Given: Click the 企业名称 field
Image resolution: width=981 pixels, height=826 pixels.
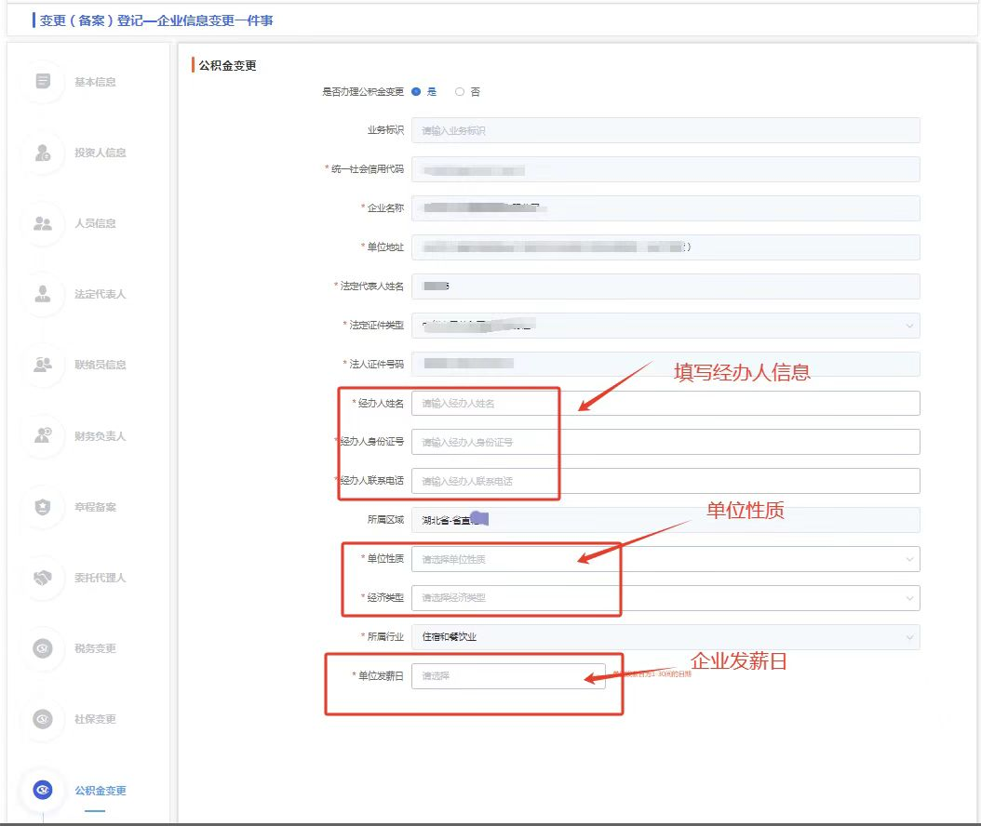Looking at the screenshot, I should pos(665,208).
